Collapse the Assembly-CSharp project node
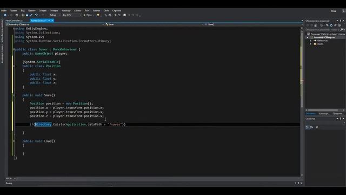 tap(308, 37)
